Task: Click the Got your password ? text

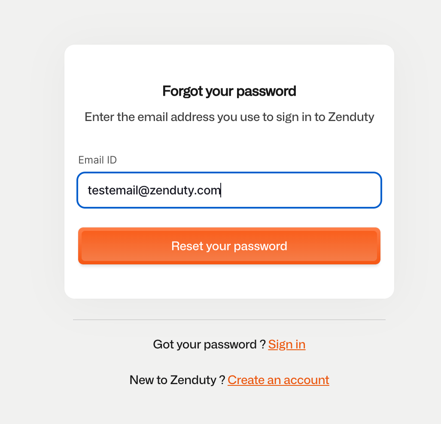Action: pos(209,345)
